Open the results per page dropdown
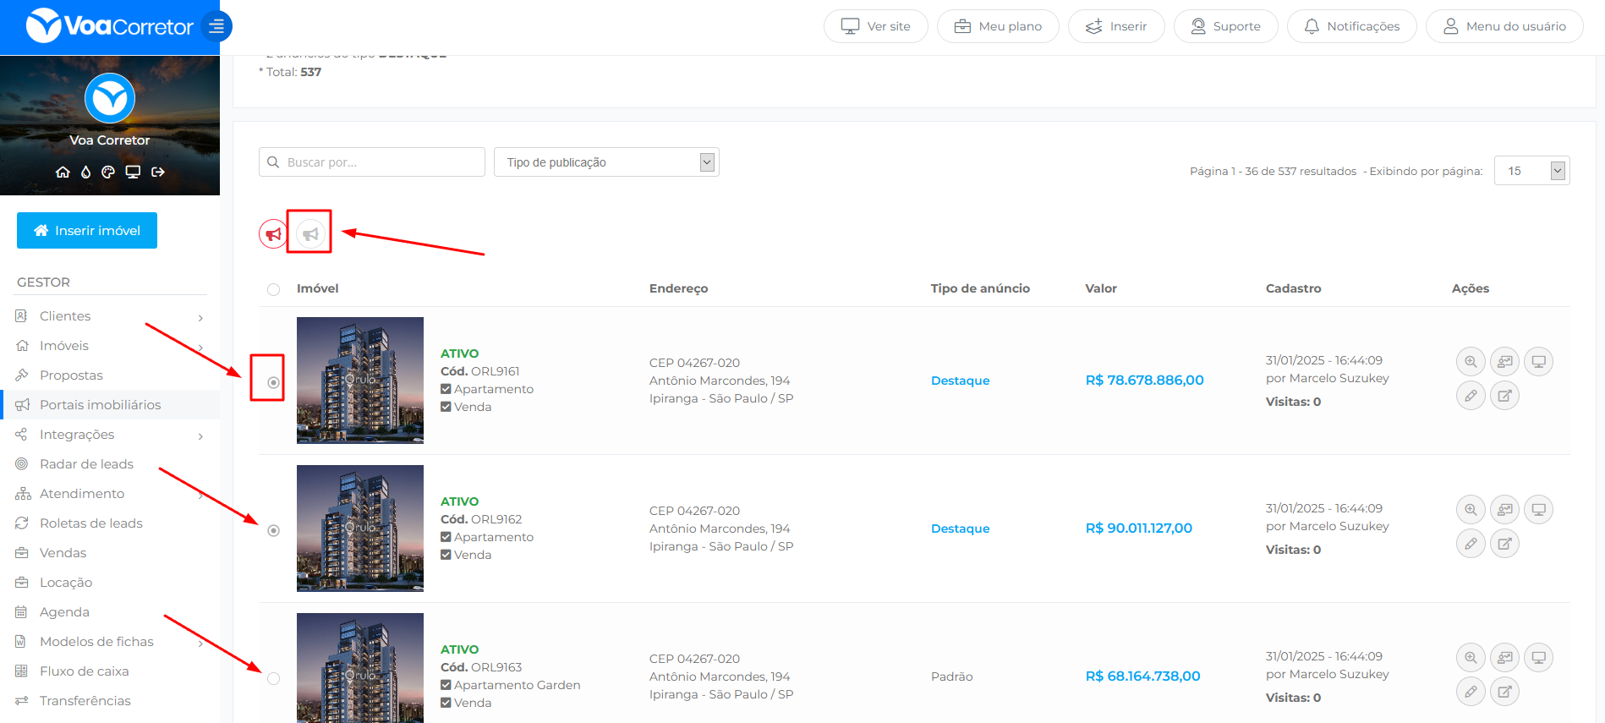Screen dimensions: 1605x723 tap(1531, 171)
